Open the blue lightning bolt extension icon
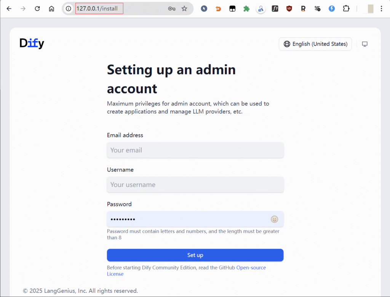390x297 pixels. click(331, 8)
